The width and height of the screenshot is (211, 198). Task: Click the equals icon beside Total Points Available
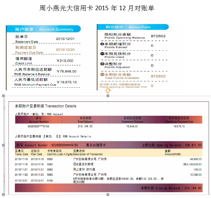pos(102,74)
